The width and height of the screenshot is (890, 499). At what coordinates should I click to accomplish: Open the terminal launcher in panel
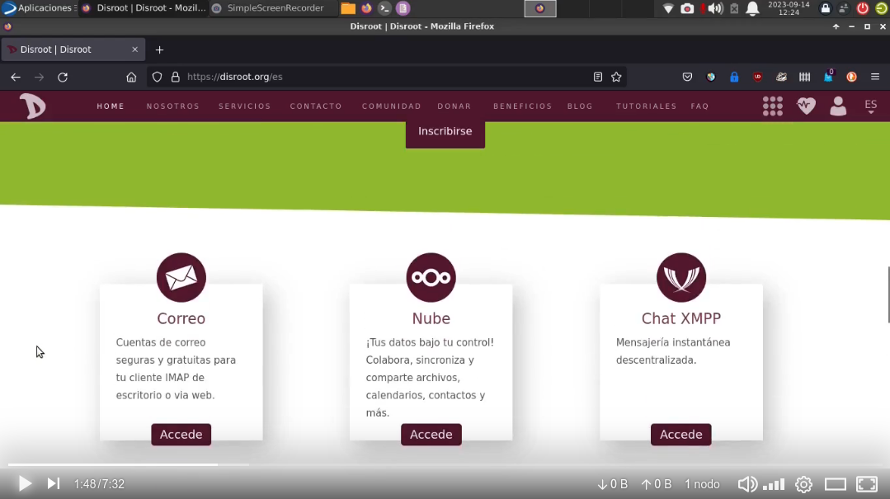coord(384,8)
